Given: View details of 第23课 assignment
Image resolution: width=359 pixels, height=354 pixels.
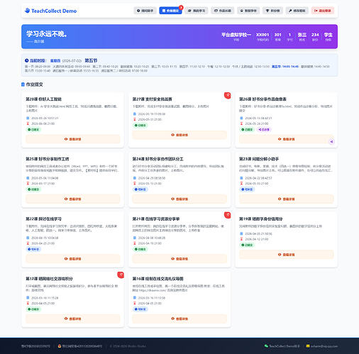Looking at the screenshot, I should click(x=286, y=199).
